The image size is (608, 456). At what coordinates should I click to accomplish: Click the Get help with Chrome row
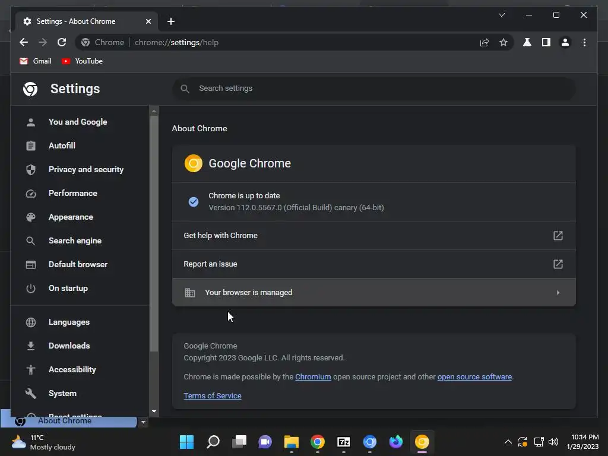[374, 236]
